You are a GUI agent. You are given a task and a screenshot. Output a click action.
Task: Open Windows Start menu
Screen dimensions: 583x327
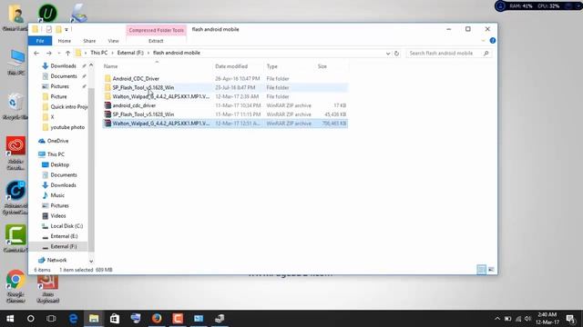pyautogui.click(x=10, y=319)
